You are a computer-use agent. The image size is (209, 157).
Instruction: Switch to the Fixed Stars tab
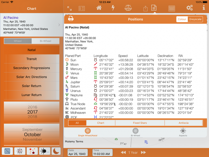(140, 123)
